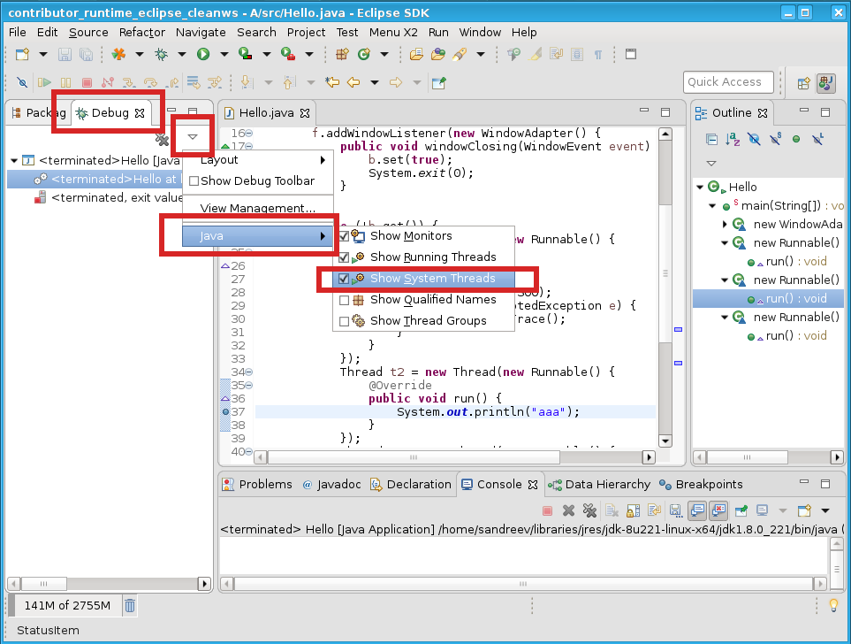Click the Console horizontal scrollbar thumb
The width and height of the screenshot is (851, 644).
[523, 584]
